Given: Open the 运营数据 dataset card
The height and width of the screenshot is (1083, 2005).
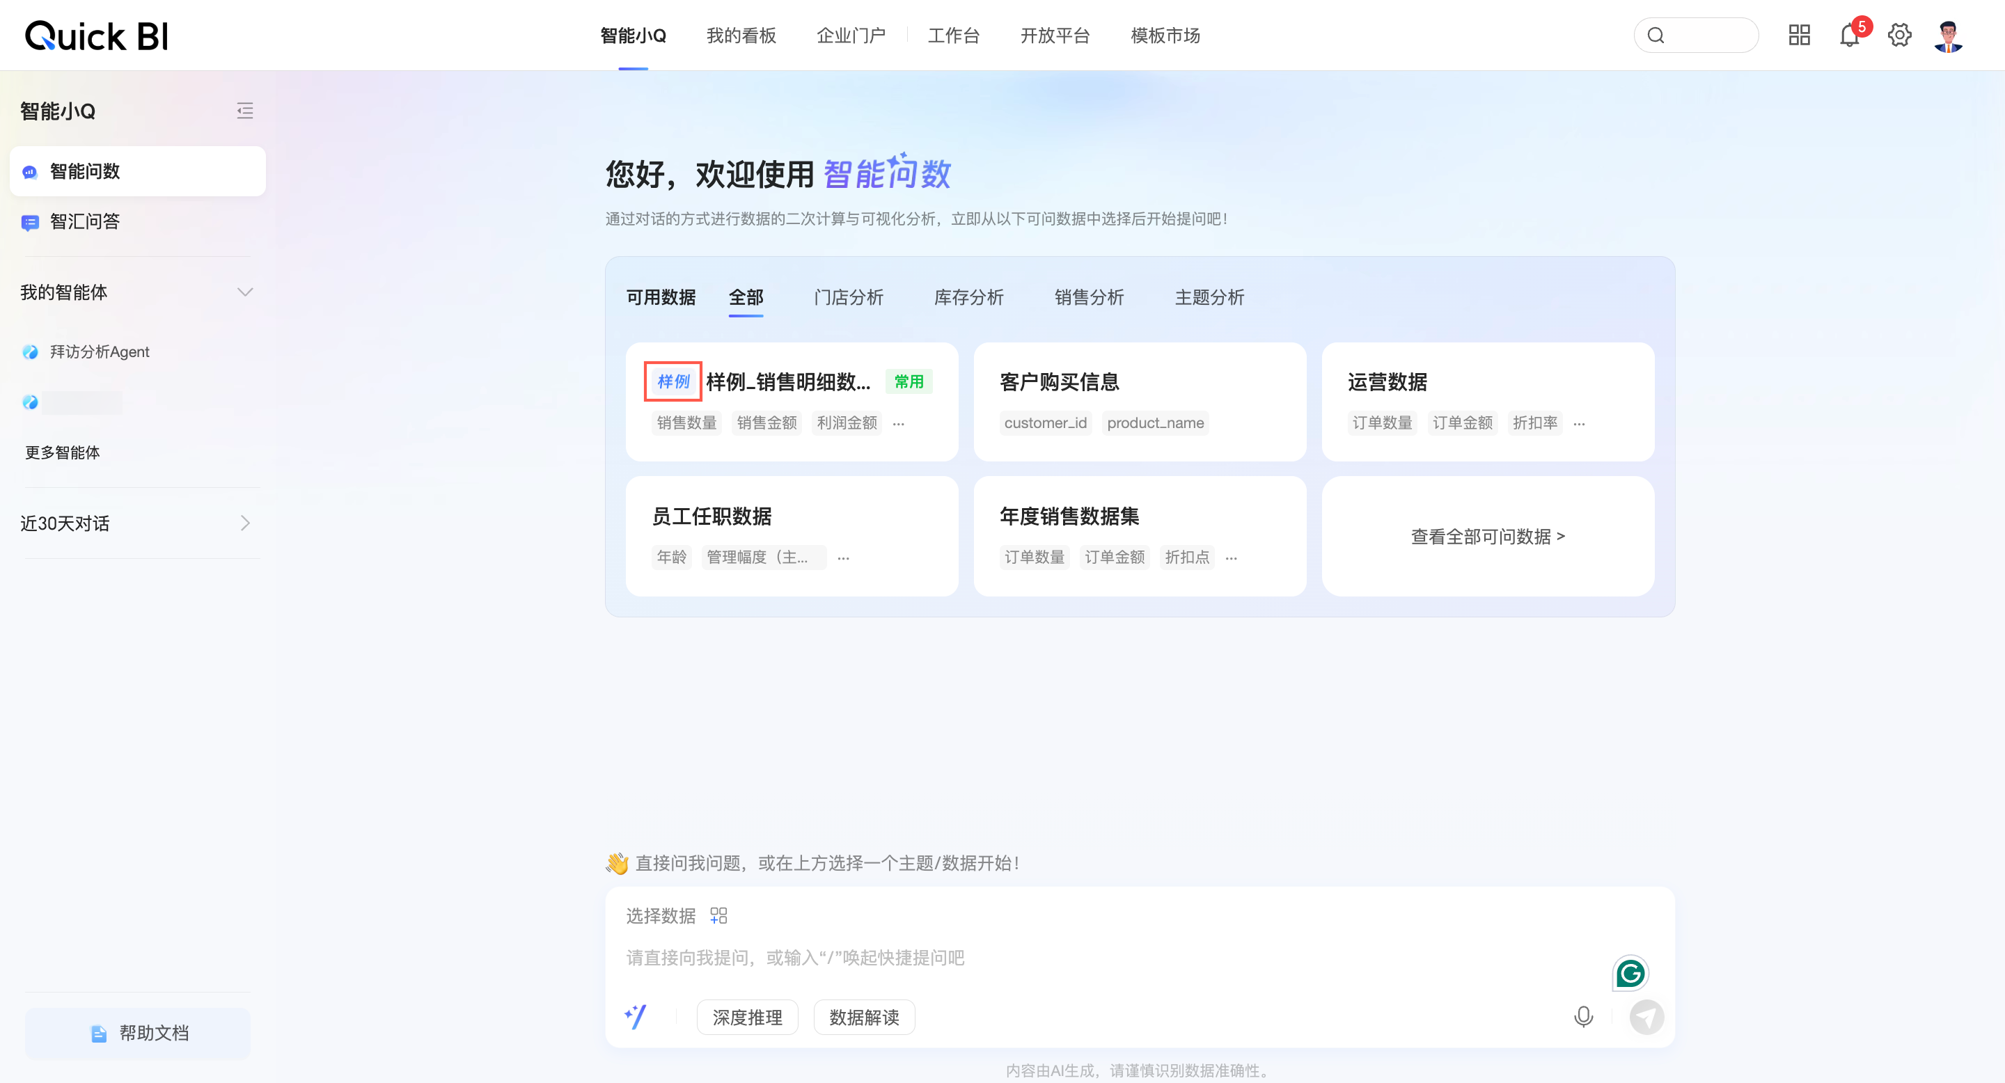Looking at the screenshot, I should 1488,402.
